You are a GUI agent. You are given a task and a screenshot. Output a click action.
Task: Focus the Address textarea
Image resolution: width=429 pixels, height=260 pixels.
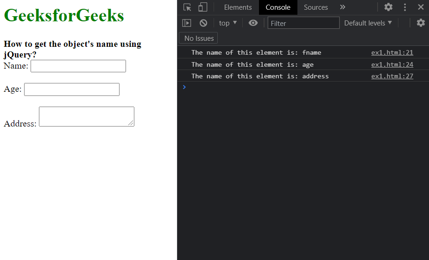pos(87,117)
